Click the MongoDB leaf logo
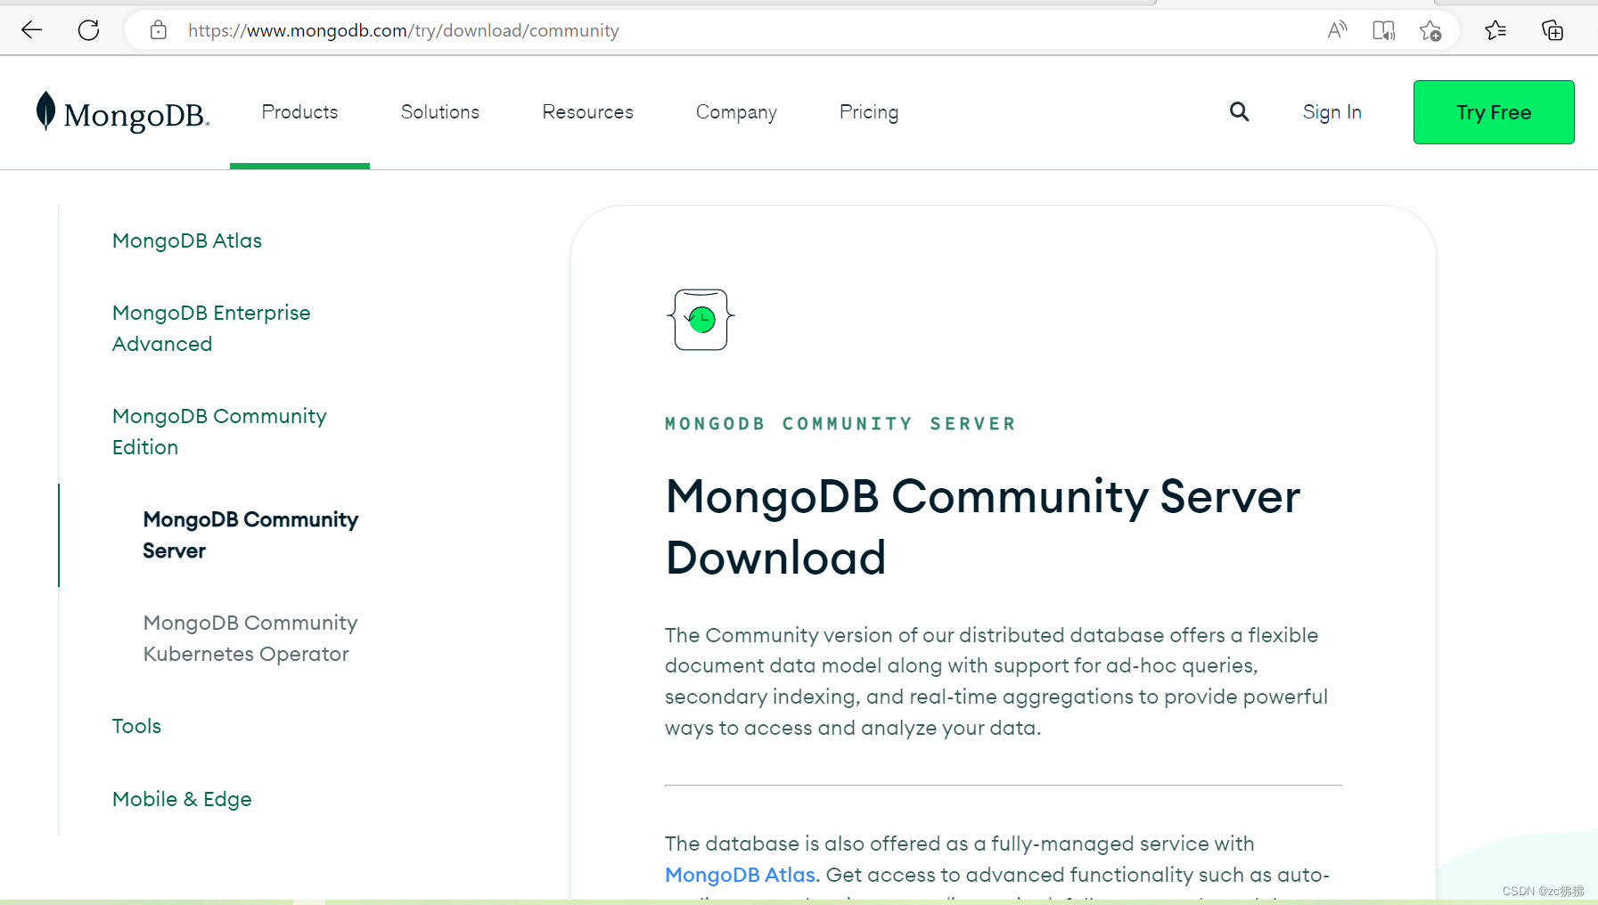Screen dimensions: 1598x905 tap(45, 110)
